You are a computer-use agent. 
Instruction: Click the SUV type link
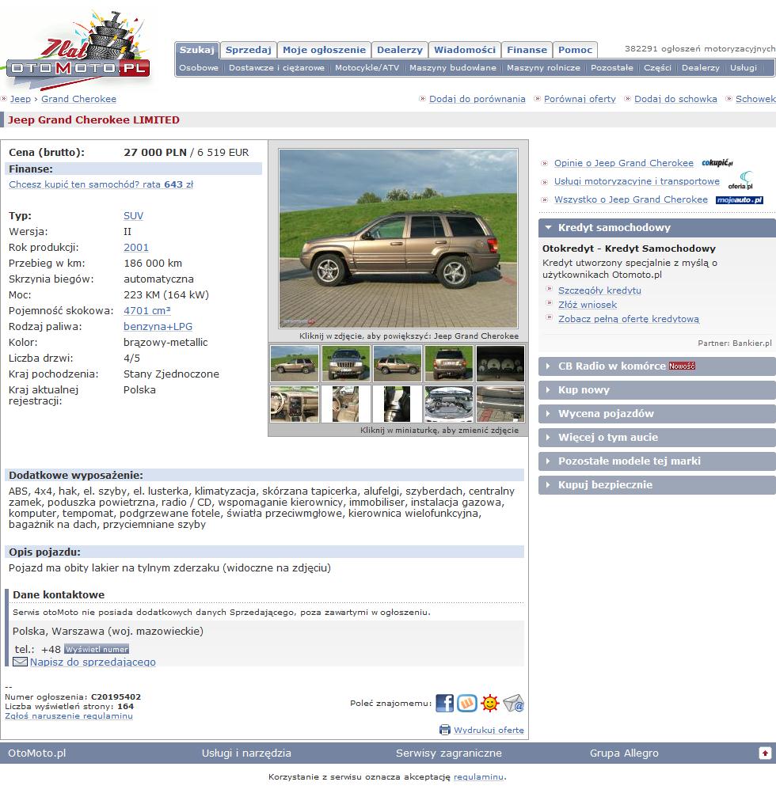click(133, 215)
